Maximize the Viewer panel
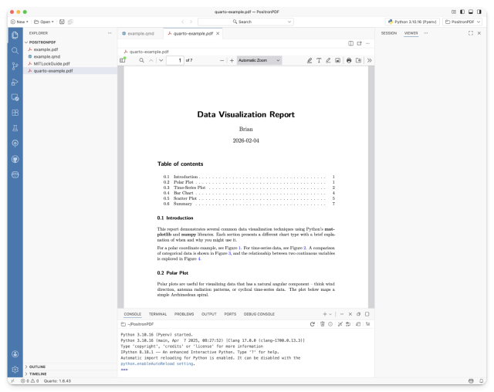 coord(471,33)
